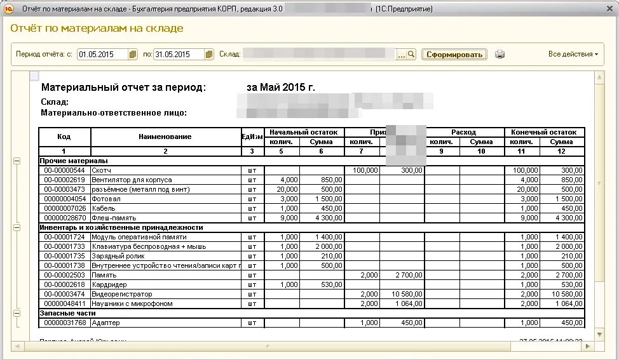Select the Клавиатура беспроводная + мышь cell
Screen dimensions: 619x360
(166, 246)
